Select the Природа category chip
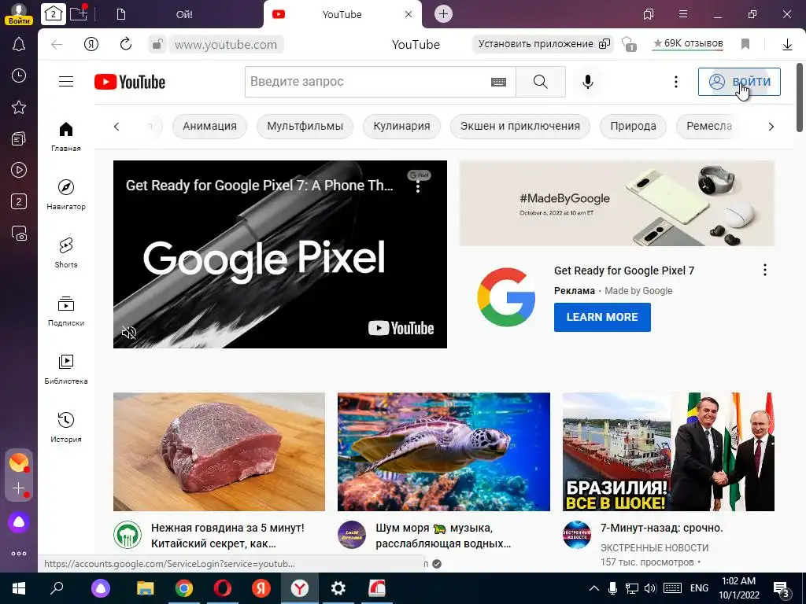 (634, 127)
